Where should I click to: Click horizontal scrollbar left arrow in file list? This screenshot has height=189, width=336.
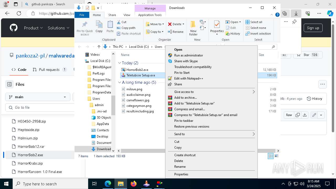[119, 151]
